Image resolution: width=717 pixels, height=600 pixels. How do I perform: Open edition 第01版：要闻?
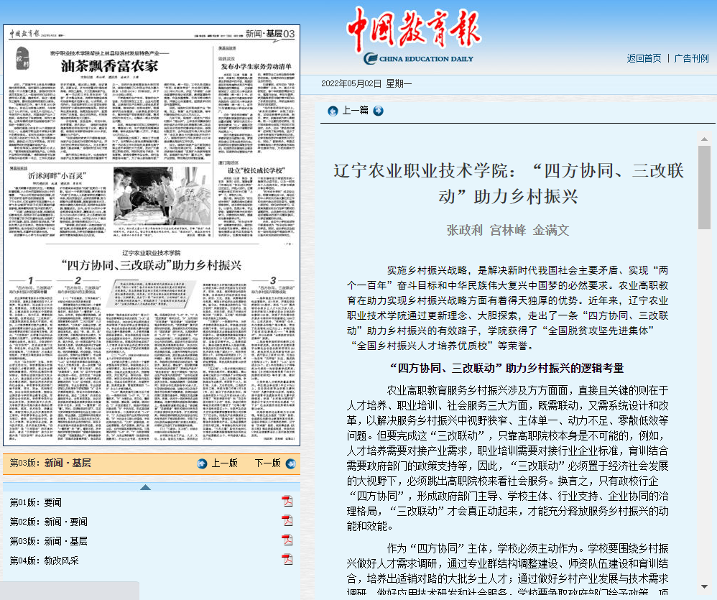[x=36, y=502]
